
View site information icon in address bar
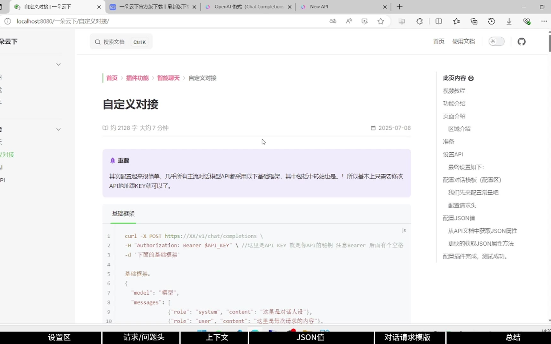8,21
